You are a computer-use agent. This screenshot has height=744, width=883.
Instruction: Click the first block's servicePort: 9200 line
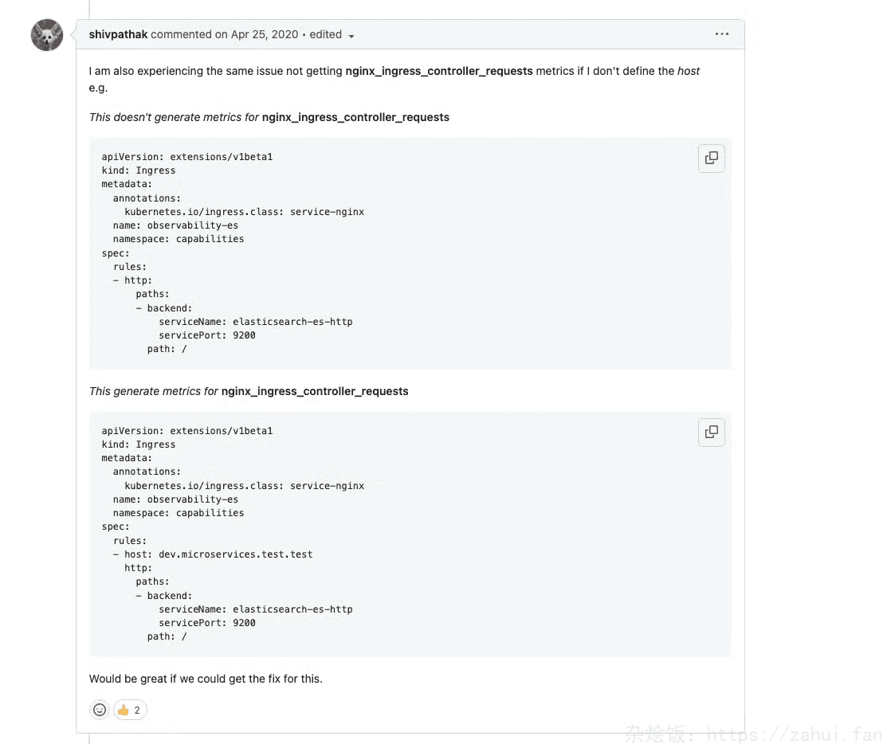206,335
